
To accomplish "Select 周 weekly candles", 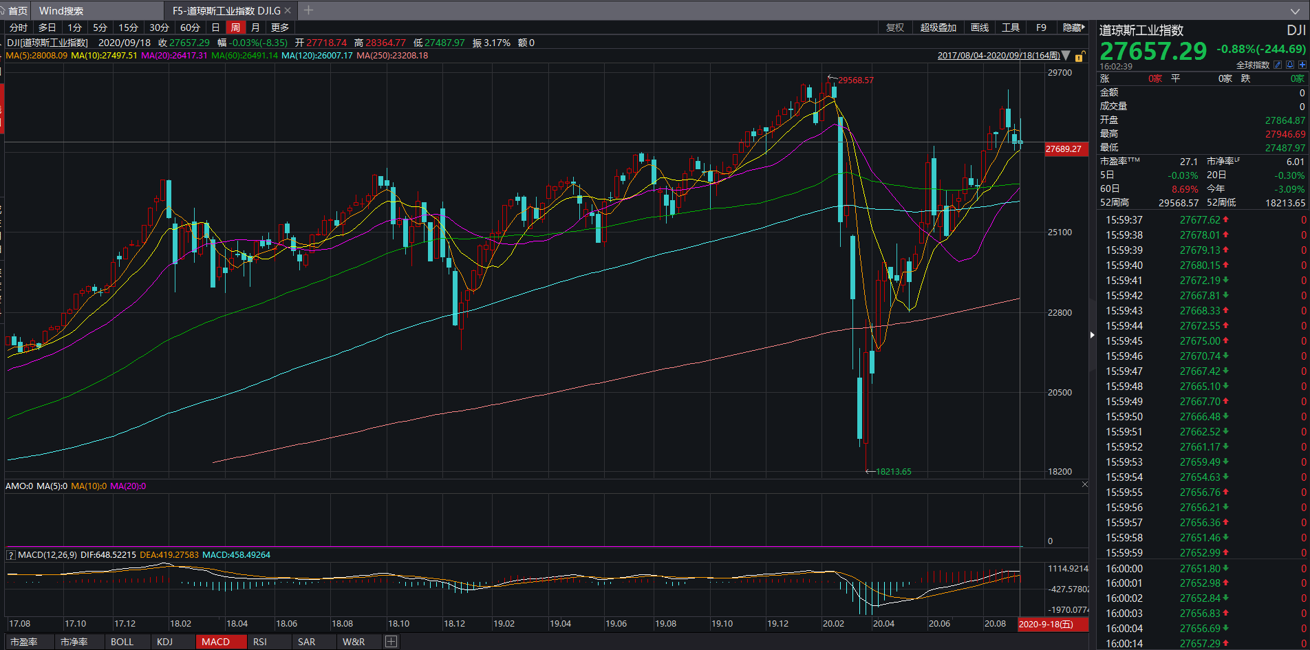I will [x=235, y=28].
